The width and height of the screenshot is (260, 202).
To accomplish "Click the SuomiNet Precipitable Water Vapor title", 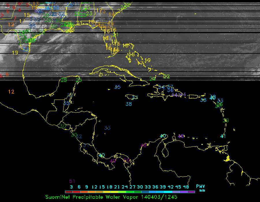I will 92,197.
